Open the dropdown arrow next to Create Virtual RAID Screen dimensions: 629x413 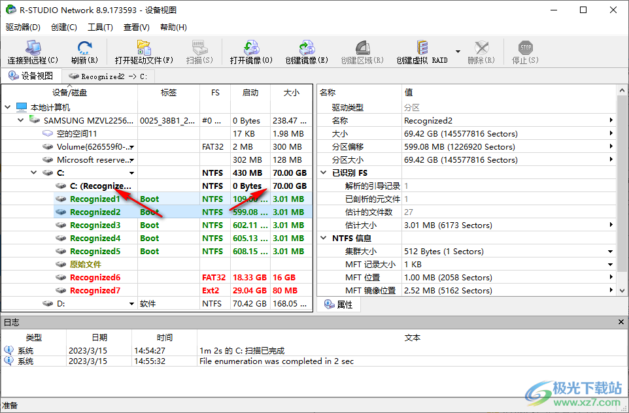[x=458, y=52]
